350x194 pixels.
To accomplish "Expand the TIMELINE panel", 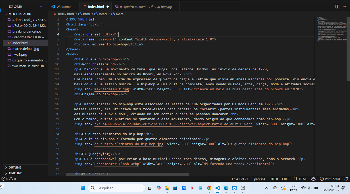I will (15, 173).
